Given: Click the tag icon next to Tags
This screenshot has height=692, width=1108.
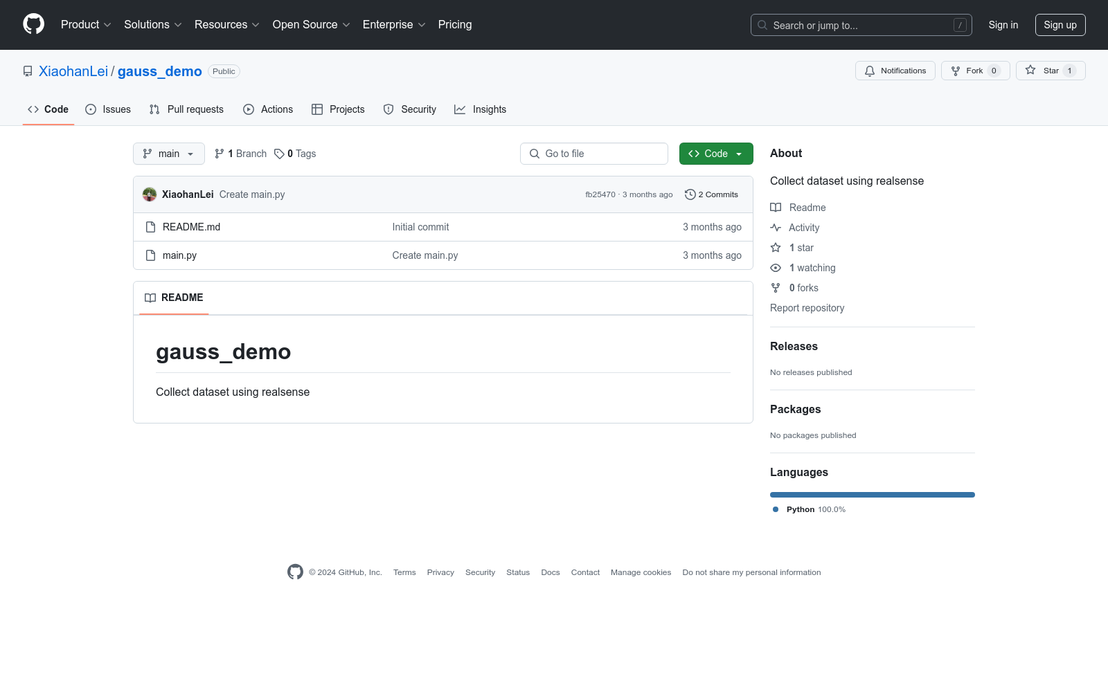Looking at the screenshot, I should click(x=279, y=154).
